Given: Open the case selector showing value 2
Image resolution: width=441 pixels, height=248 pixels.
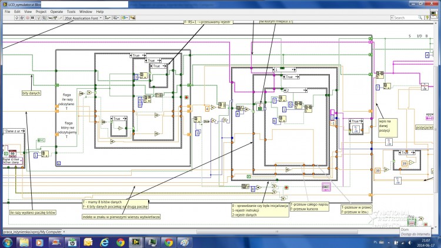Looking at the screenshot, I should [295, 91].
